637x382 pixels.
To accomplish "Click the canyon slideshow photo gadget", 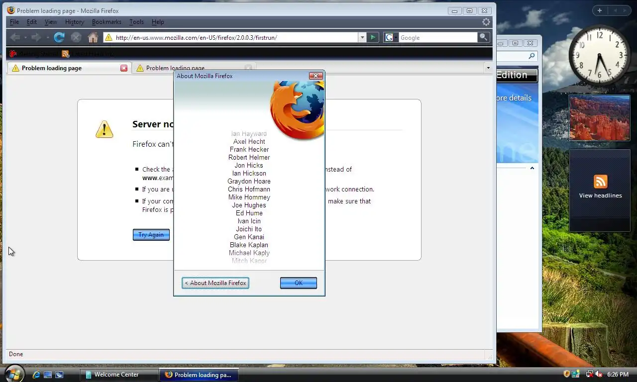I will pyautogui.click(x=600, y=118).
